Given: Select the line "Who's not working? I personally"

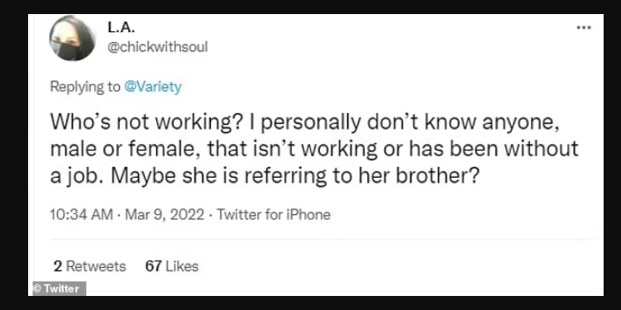Looking at the screenshot, I should click(205, 123).
